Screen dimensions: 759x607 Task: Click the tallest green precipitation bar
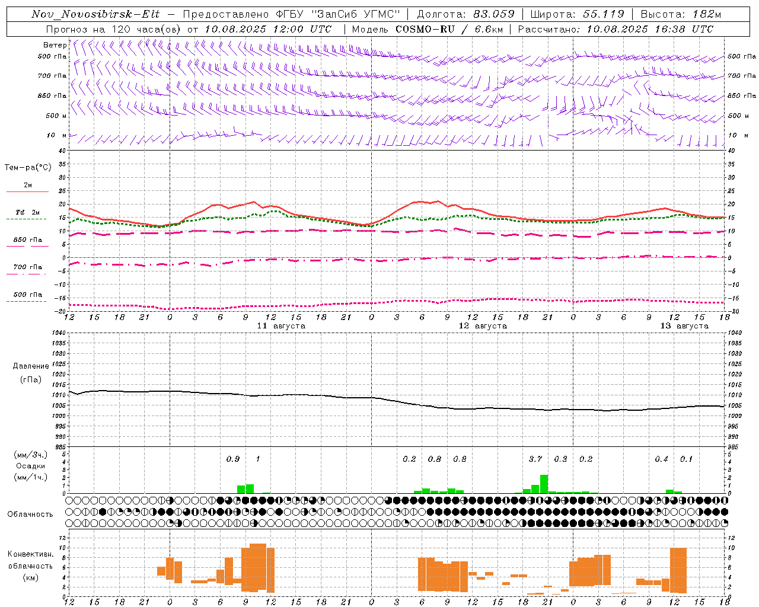click(x=544, y=484)
